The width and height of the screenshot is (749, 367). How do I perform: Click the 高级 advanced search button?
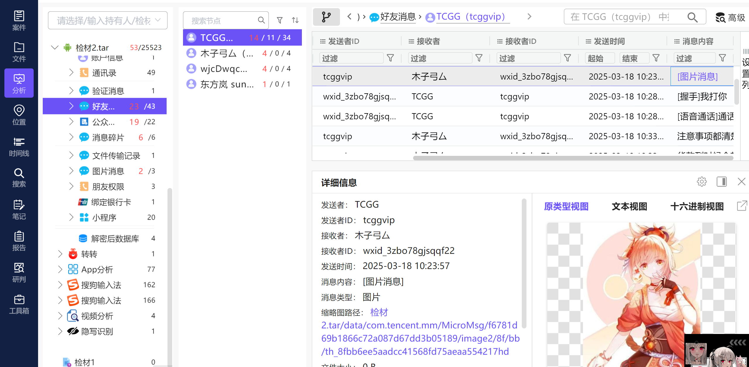tap(730, 18)
